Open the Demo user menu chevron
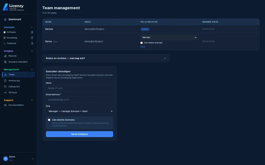This screenshot has height=165, width=265. coord(33,159)
